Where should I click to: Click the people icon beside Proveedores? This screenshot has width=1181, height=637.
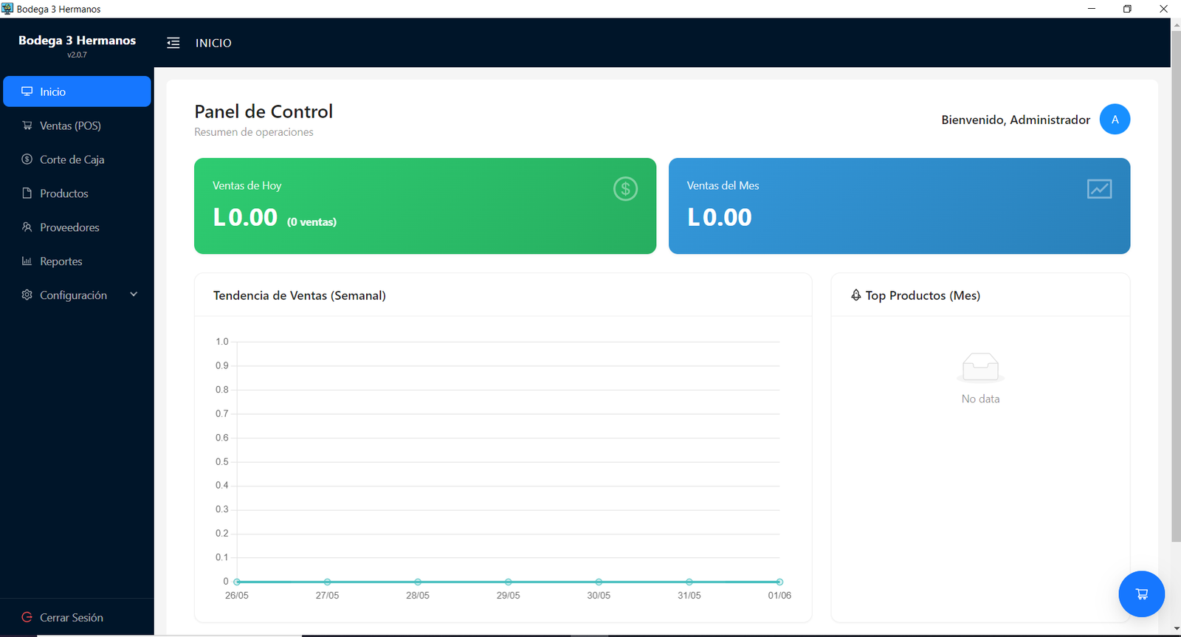coord(27,227)
